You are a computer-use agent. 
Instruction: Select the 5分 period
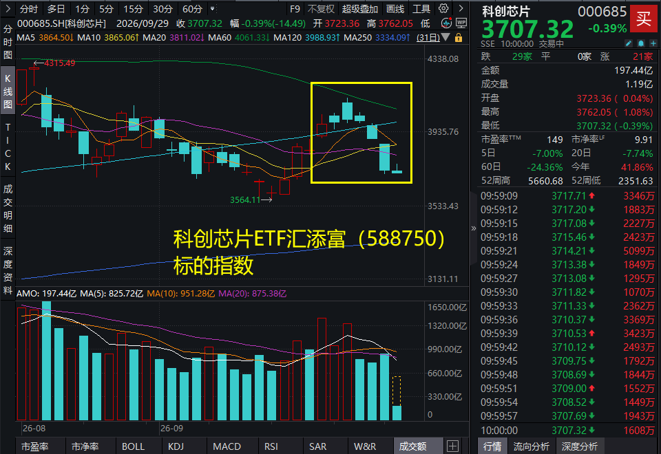click(x=106, y=9)
